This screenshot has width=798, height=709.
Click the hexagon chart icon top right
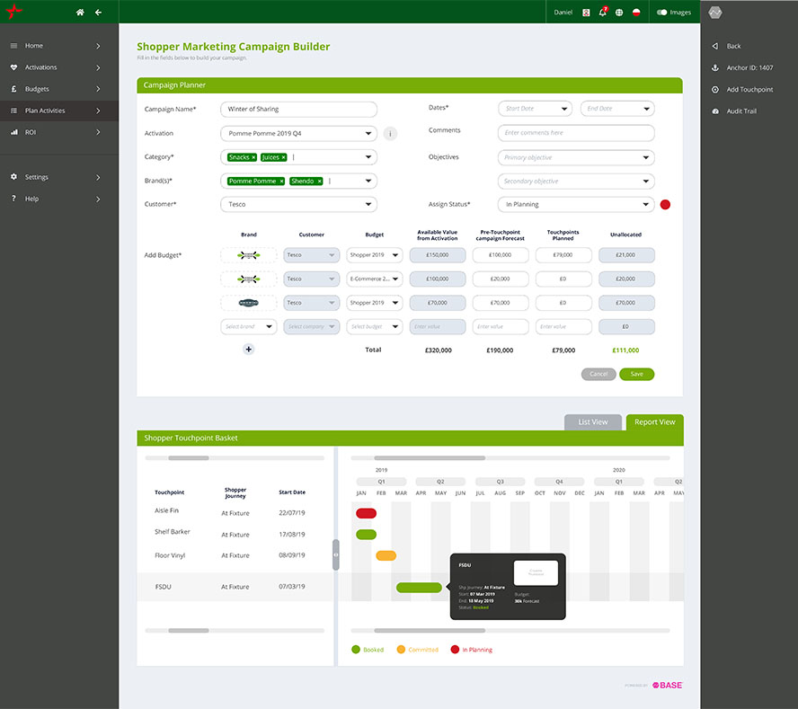715,13
